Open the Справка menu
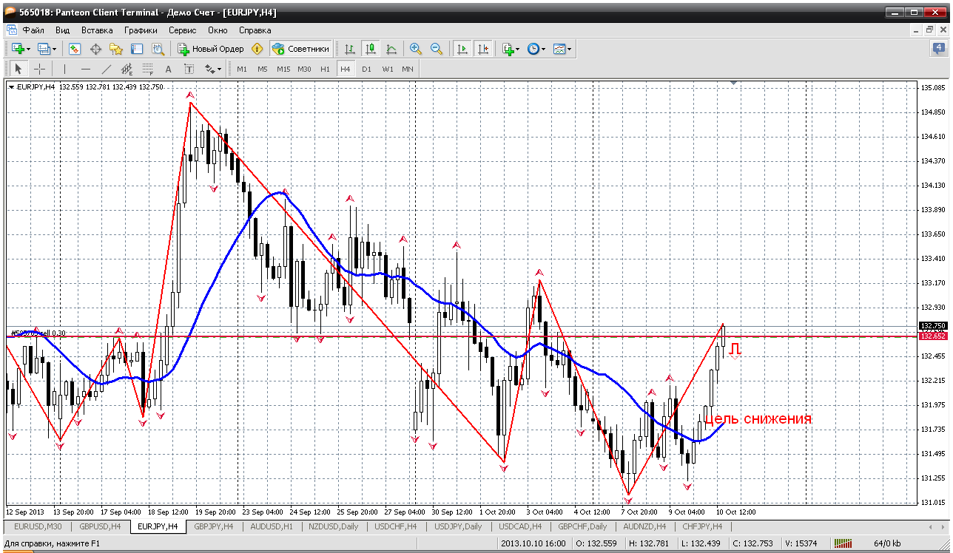Viewport: 953px width, 553px height. [x=255, y=30]
